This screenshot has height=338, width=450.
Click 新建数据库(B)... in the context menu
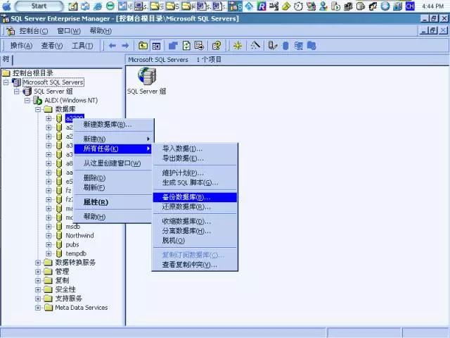[107, 125]
